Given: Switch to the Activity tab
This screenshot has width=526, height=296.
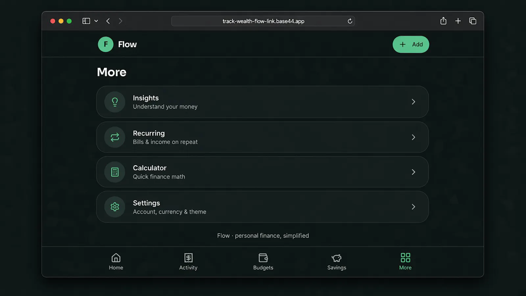Looking at the screenshot, I should pos(188,262).
